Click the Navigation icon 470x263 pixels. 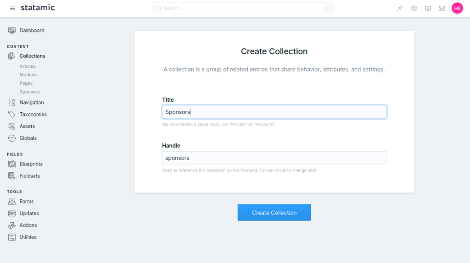click(11, 102)
